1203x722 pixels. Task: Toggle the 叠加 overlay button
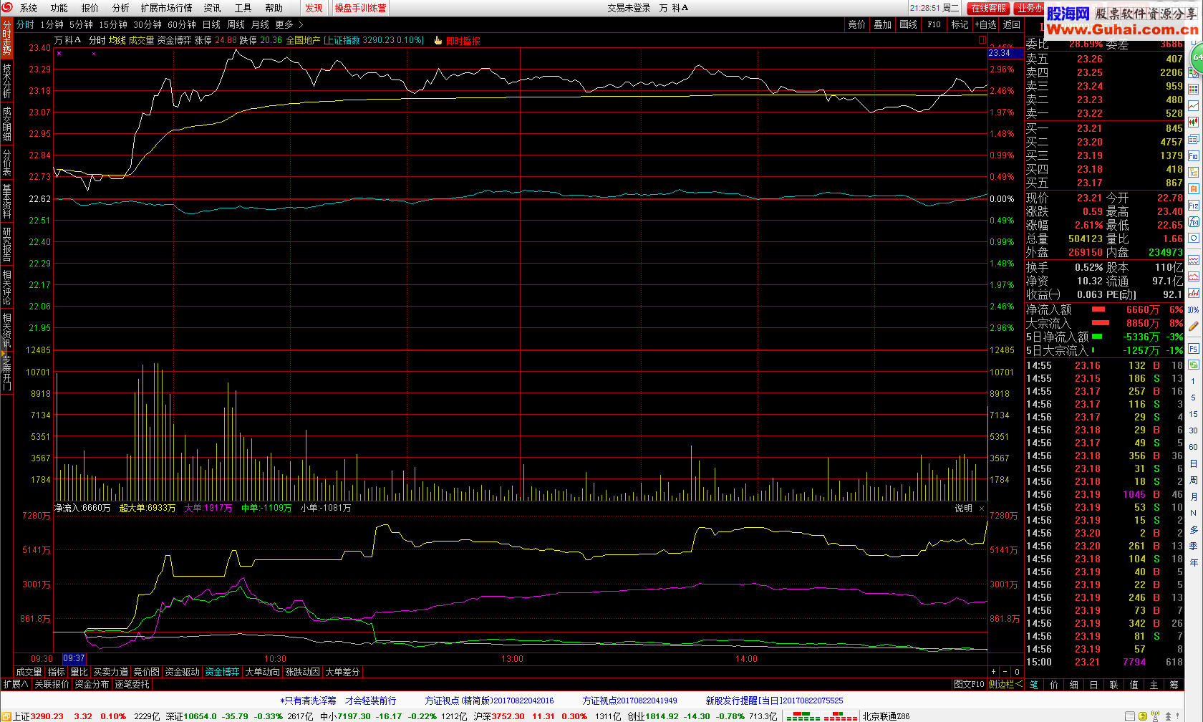(x=883, y=24)
